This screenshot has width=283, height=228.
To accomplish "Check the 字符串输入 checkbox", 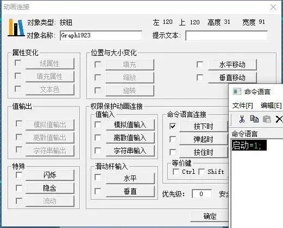I will (98, 151).
